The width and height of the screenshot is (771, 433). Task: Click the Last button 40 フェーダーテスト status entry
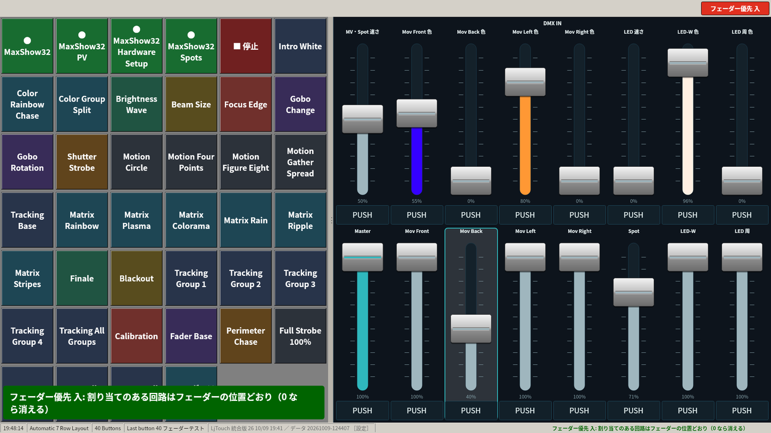[165, 428]
